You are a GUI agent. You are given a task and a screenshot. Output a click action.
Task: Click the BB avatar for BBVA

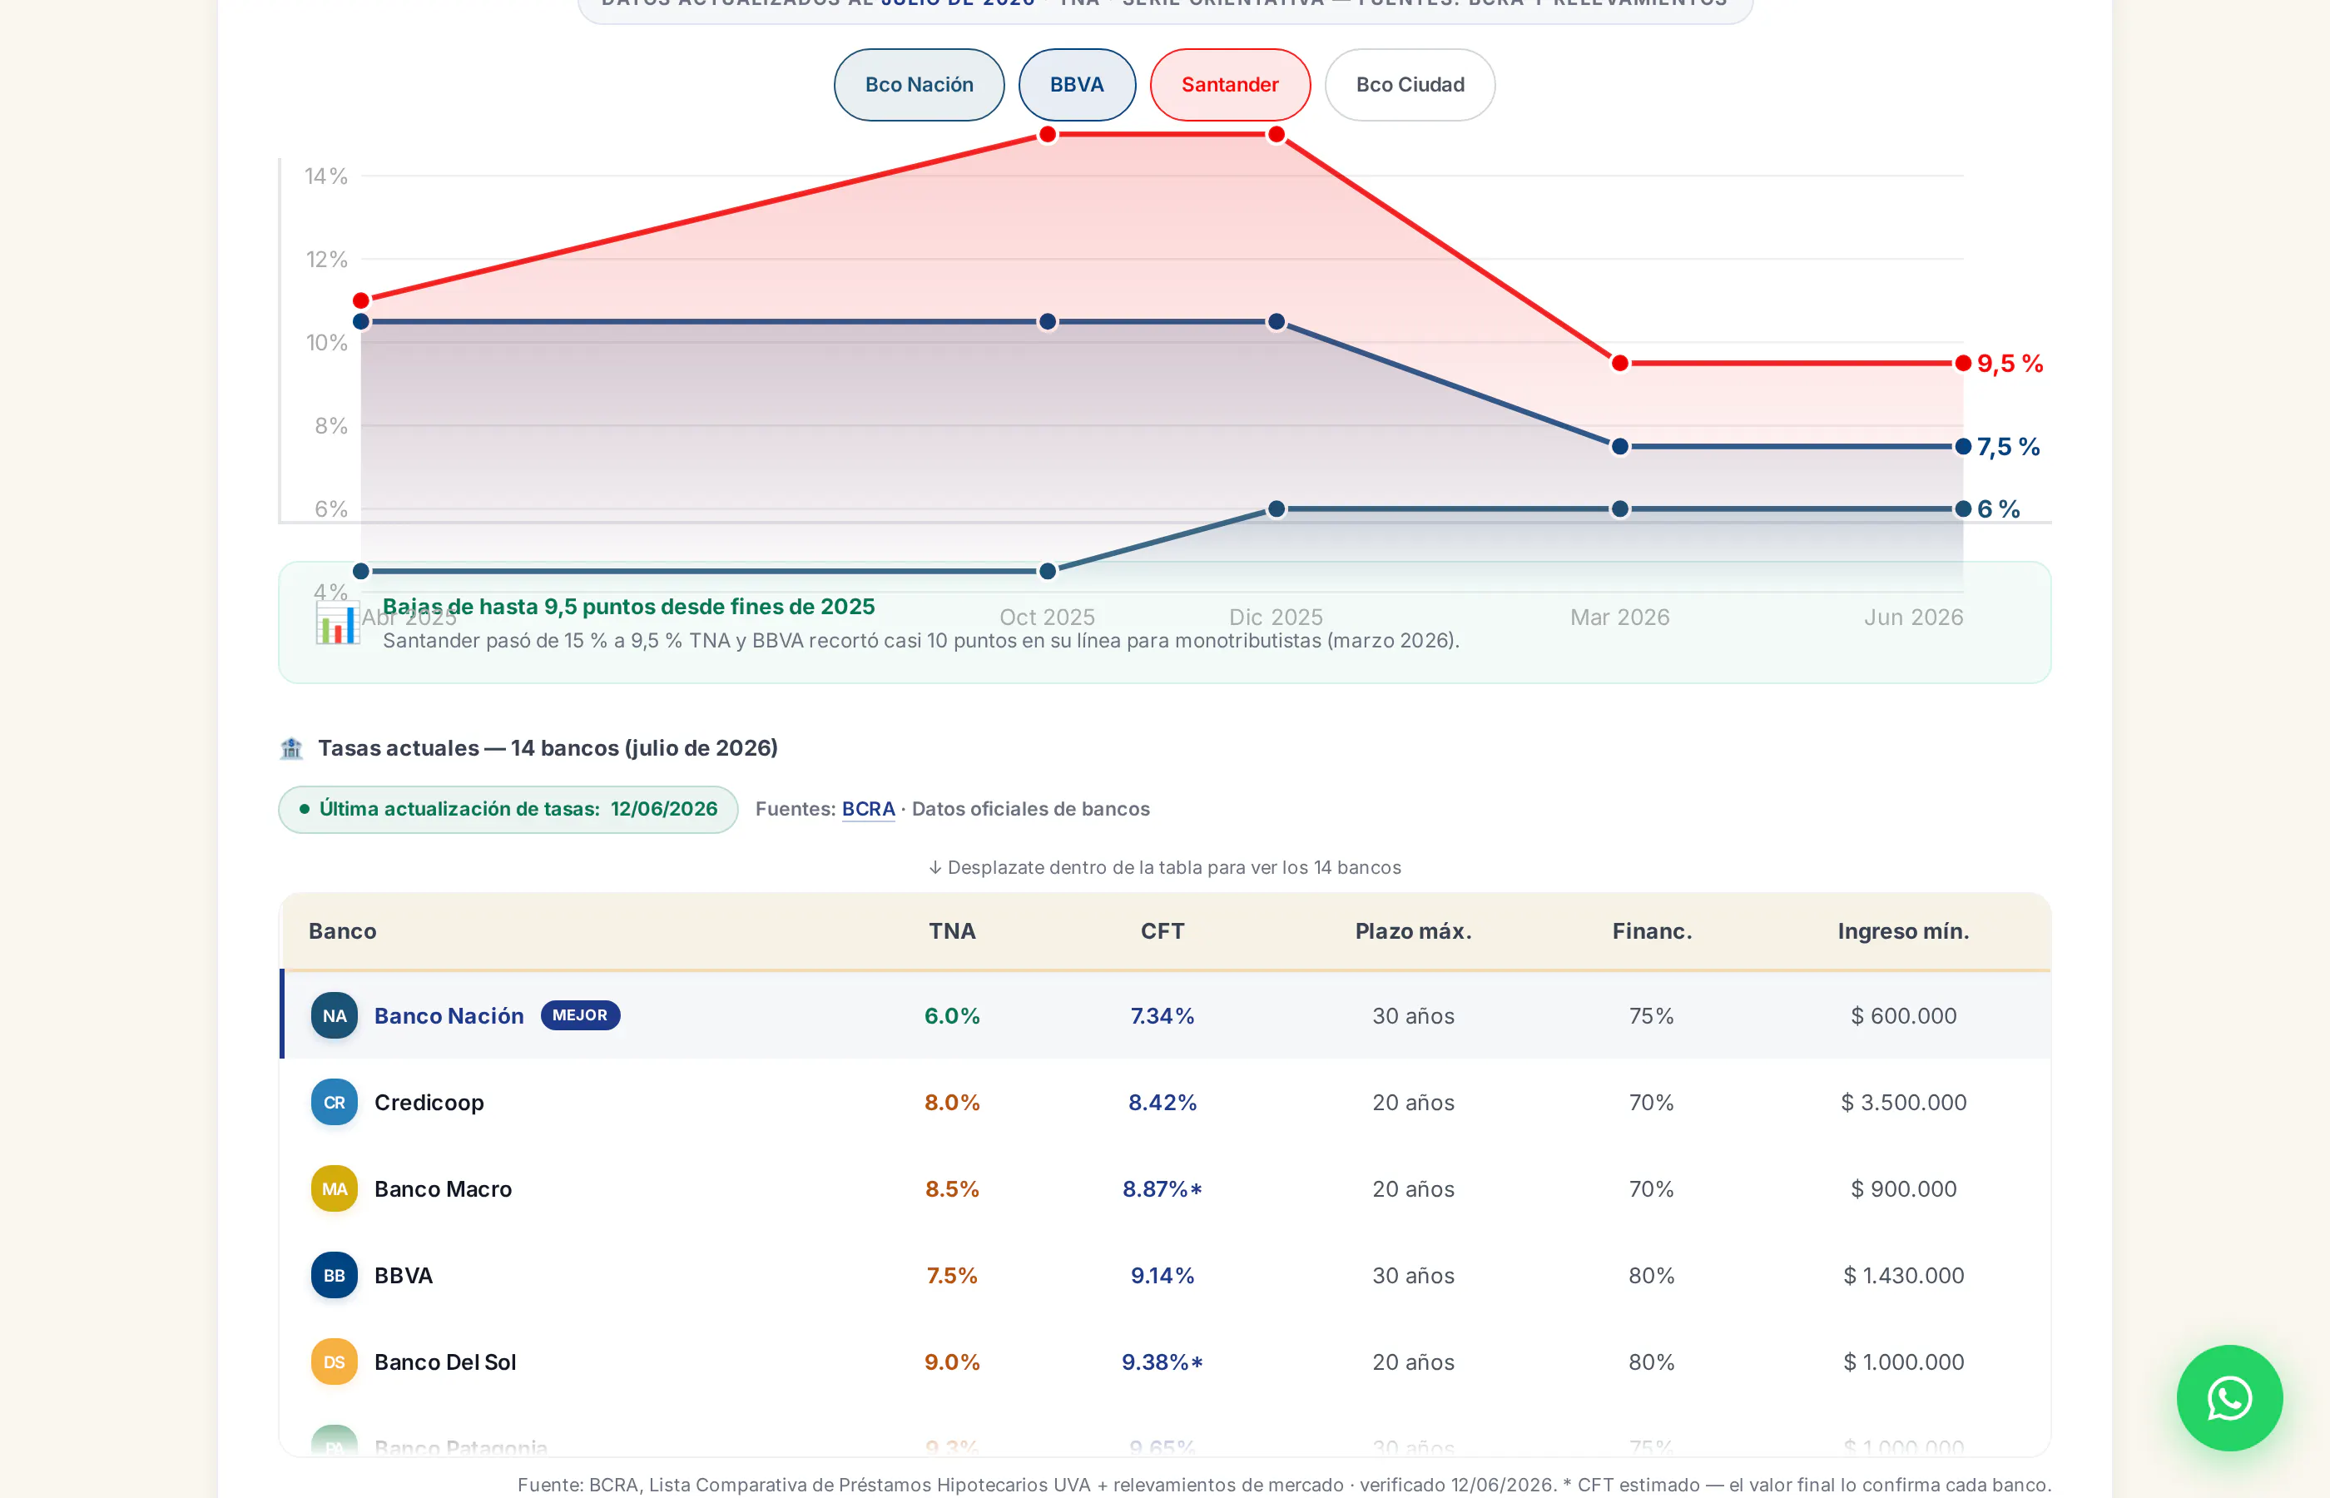(x=335, y=1275)
